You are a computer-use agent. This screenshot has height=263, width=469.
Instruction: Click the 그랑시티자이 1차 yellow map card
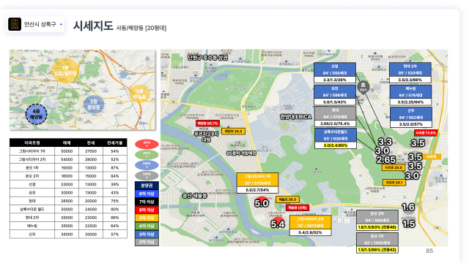tap(257, 183)
